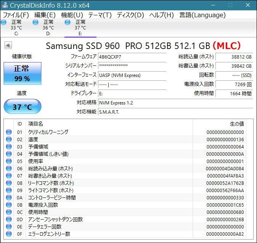Click the 健康状態 label
Image resolution: width=257 pixels, height=243 pixels.
(x=22, y=56)
